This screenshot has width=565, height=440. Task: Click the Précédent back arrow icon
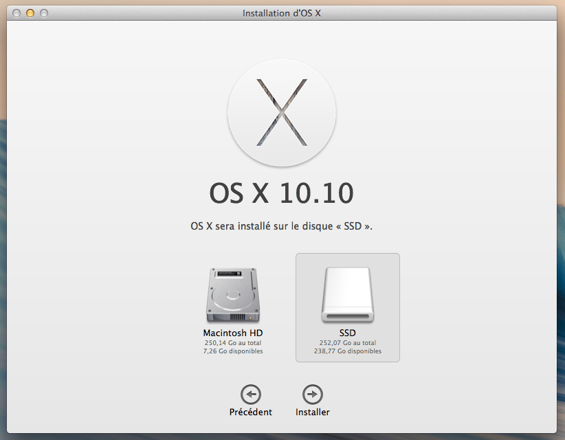(251, 394)
